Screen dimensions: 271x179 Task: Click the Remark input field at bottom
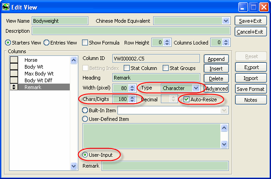pos(165,166)
